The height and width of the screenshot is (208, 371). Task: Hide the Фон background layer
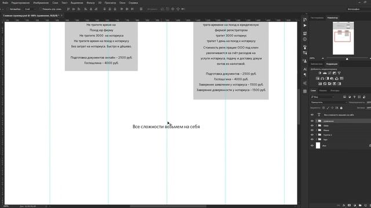(312, 146)
